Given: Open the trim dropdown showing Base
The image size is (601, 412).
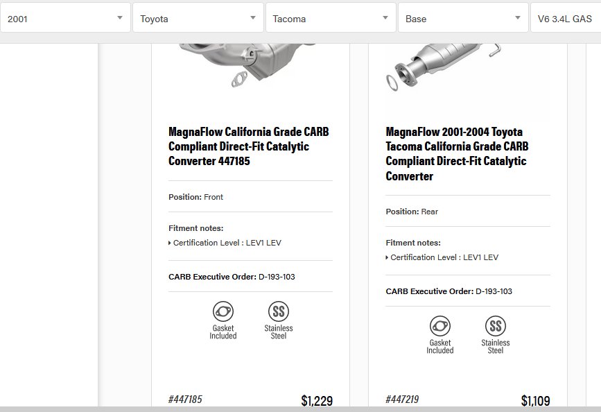Looking at the screenshot, I should (x=463, y=18).
